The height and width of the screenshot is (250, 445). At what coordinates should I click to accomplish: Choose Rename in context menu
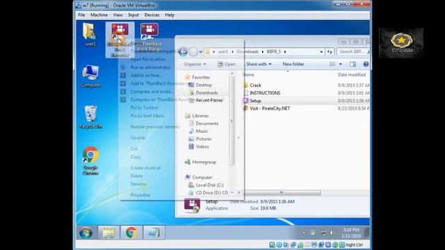click(138, 184)
